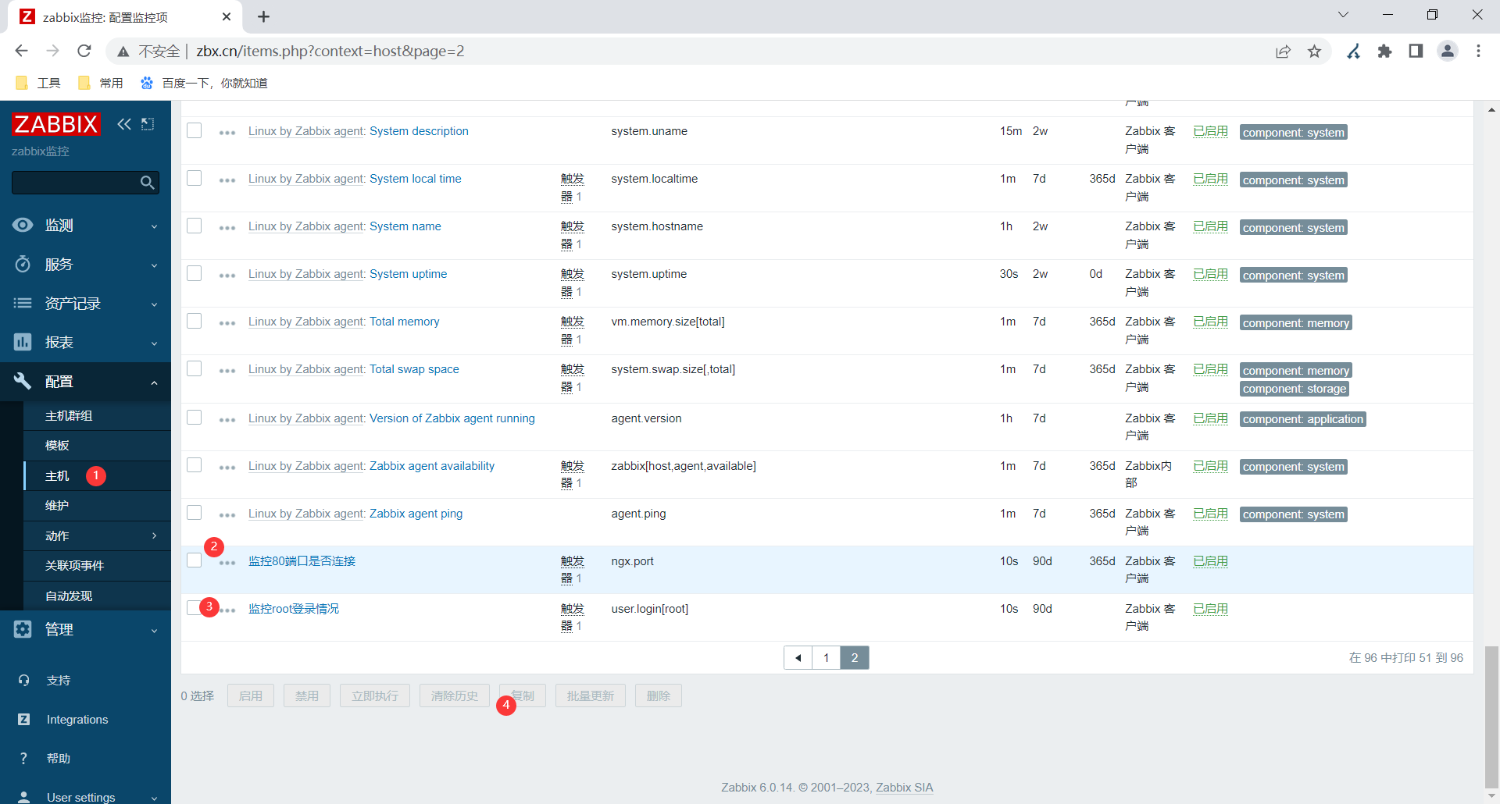Open 关联项事件 under configuration
Viewport: 1500px width, 804px height.
click(74, 566)
